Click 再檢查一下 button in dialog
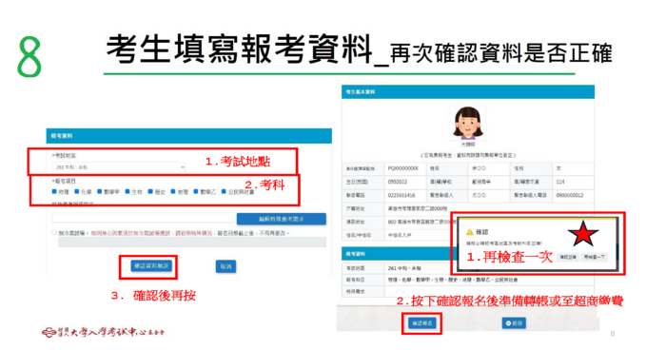 595,257
